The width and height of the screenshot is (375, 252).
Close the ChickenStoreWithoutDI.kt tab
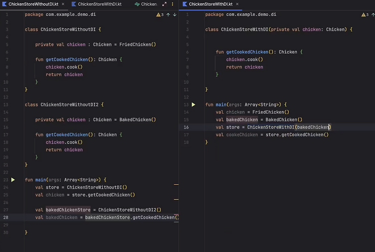tap(63, 4)
